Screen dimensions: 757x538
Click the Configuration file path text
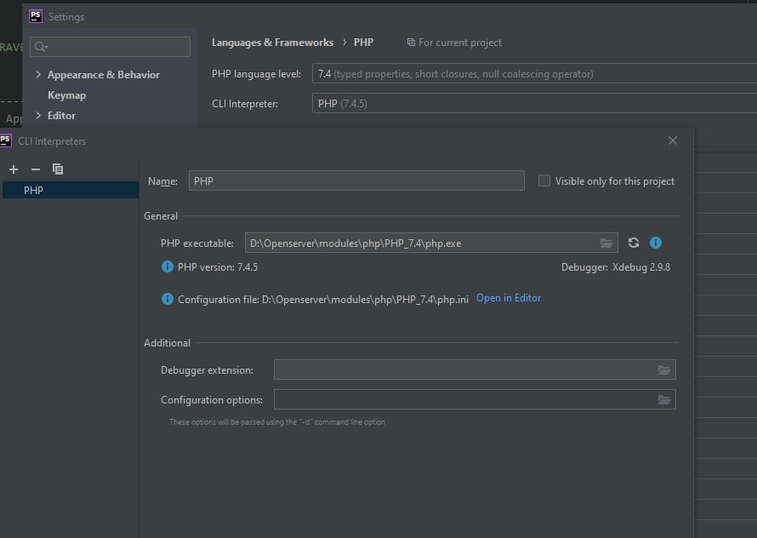pyautogui.click(x=323, y=299)
